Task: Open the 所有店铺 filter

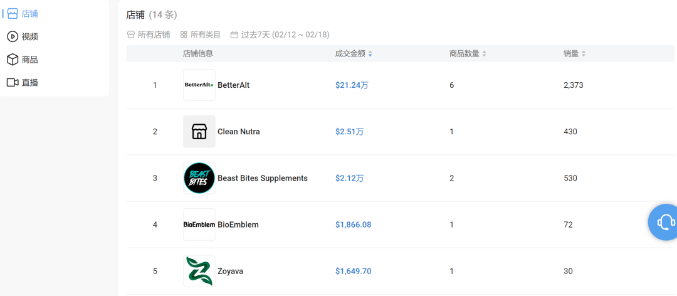Action: click(149, 34)
